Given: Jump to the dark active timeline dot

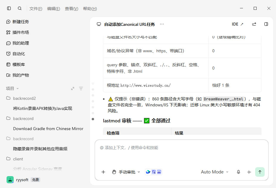Looking at the screenshot, I should click(93, 119).
